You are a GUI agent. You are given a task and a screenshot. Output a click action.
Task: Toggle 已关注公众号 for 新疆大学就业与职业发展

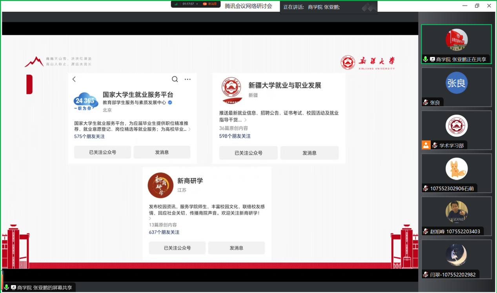point(248,153)
